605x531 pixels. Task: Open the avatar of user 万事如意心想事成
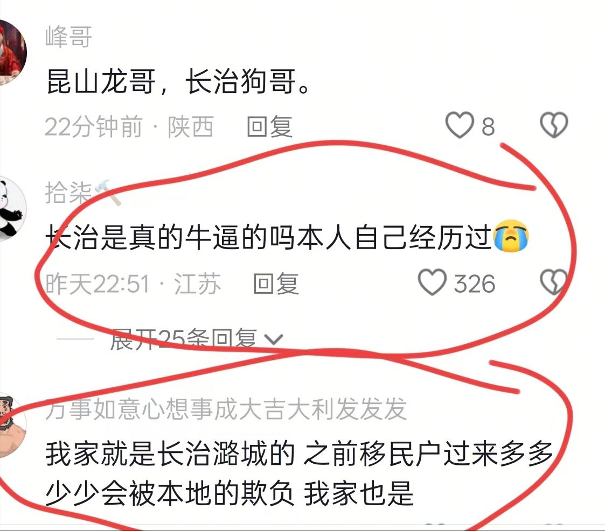click(12, 427)
